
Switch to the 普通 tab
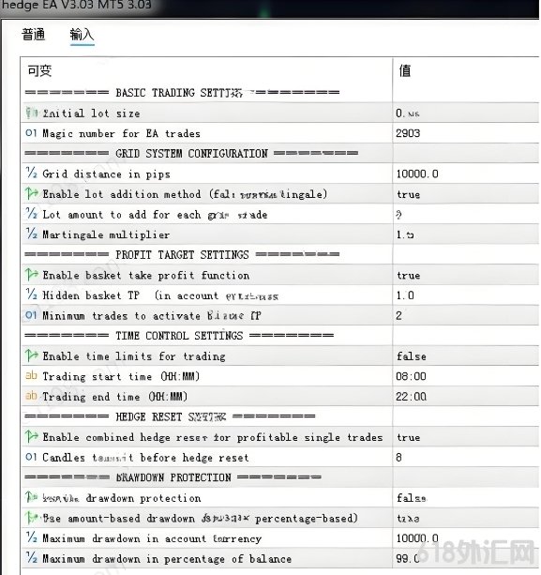34,35
